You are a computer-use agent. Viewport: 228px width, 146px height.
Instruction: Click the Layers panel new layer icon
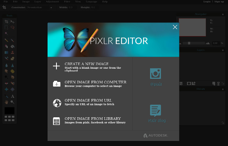pos(214,83)
